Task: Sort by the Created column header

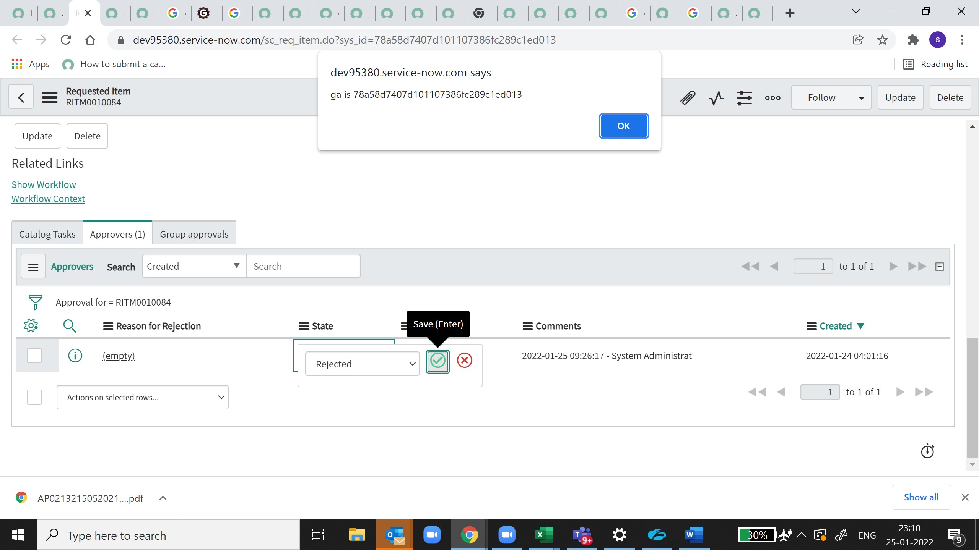Action: pos(836,326)
